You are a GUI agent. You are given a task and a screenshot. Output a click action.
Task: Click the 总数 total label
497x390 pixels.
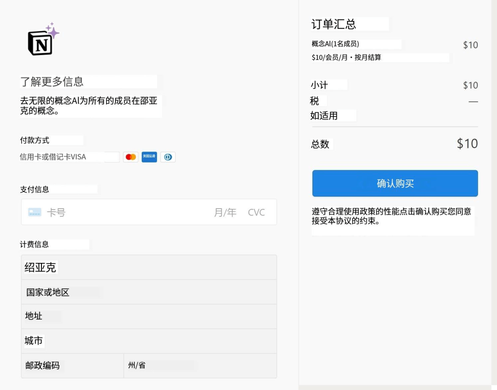tap(320, 144)
